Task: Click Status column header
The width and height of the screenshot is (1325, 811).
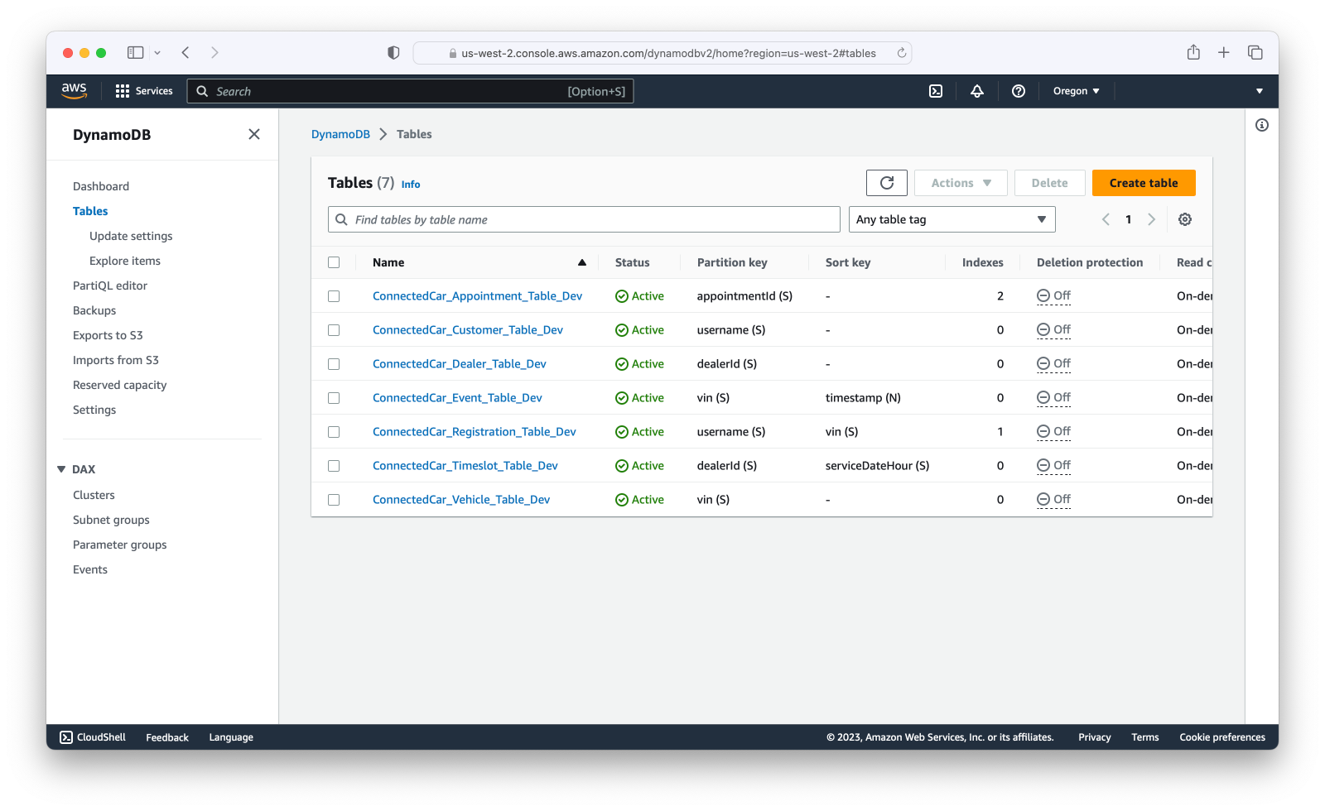Action: [x=633, y=262]
